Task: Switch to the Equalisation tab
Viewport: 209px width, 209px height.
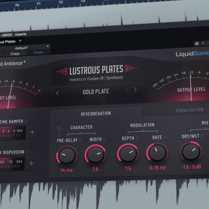Action: tap(190, 110)
